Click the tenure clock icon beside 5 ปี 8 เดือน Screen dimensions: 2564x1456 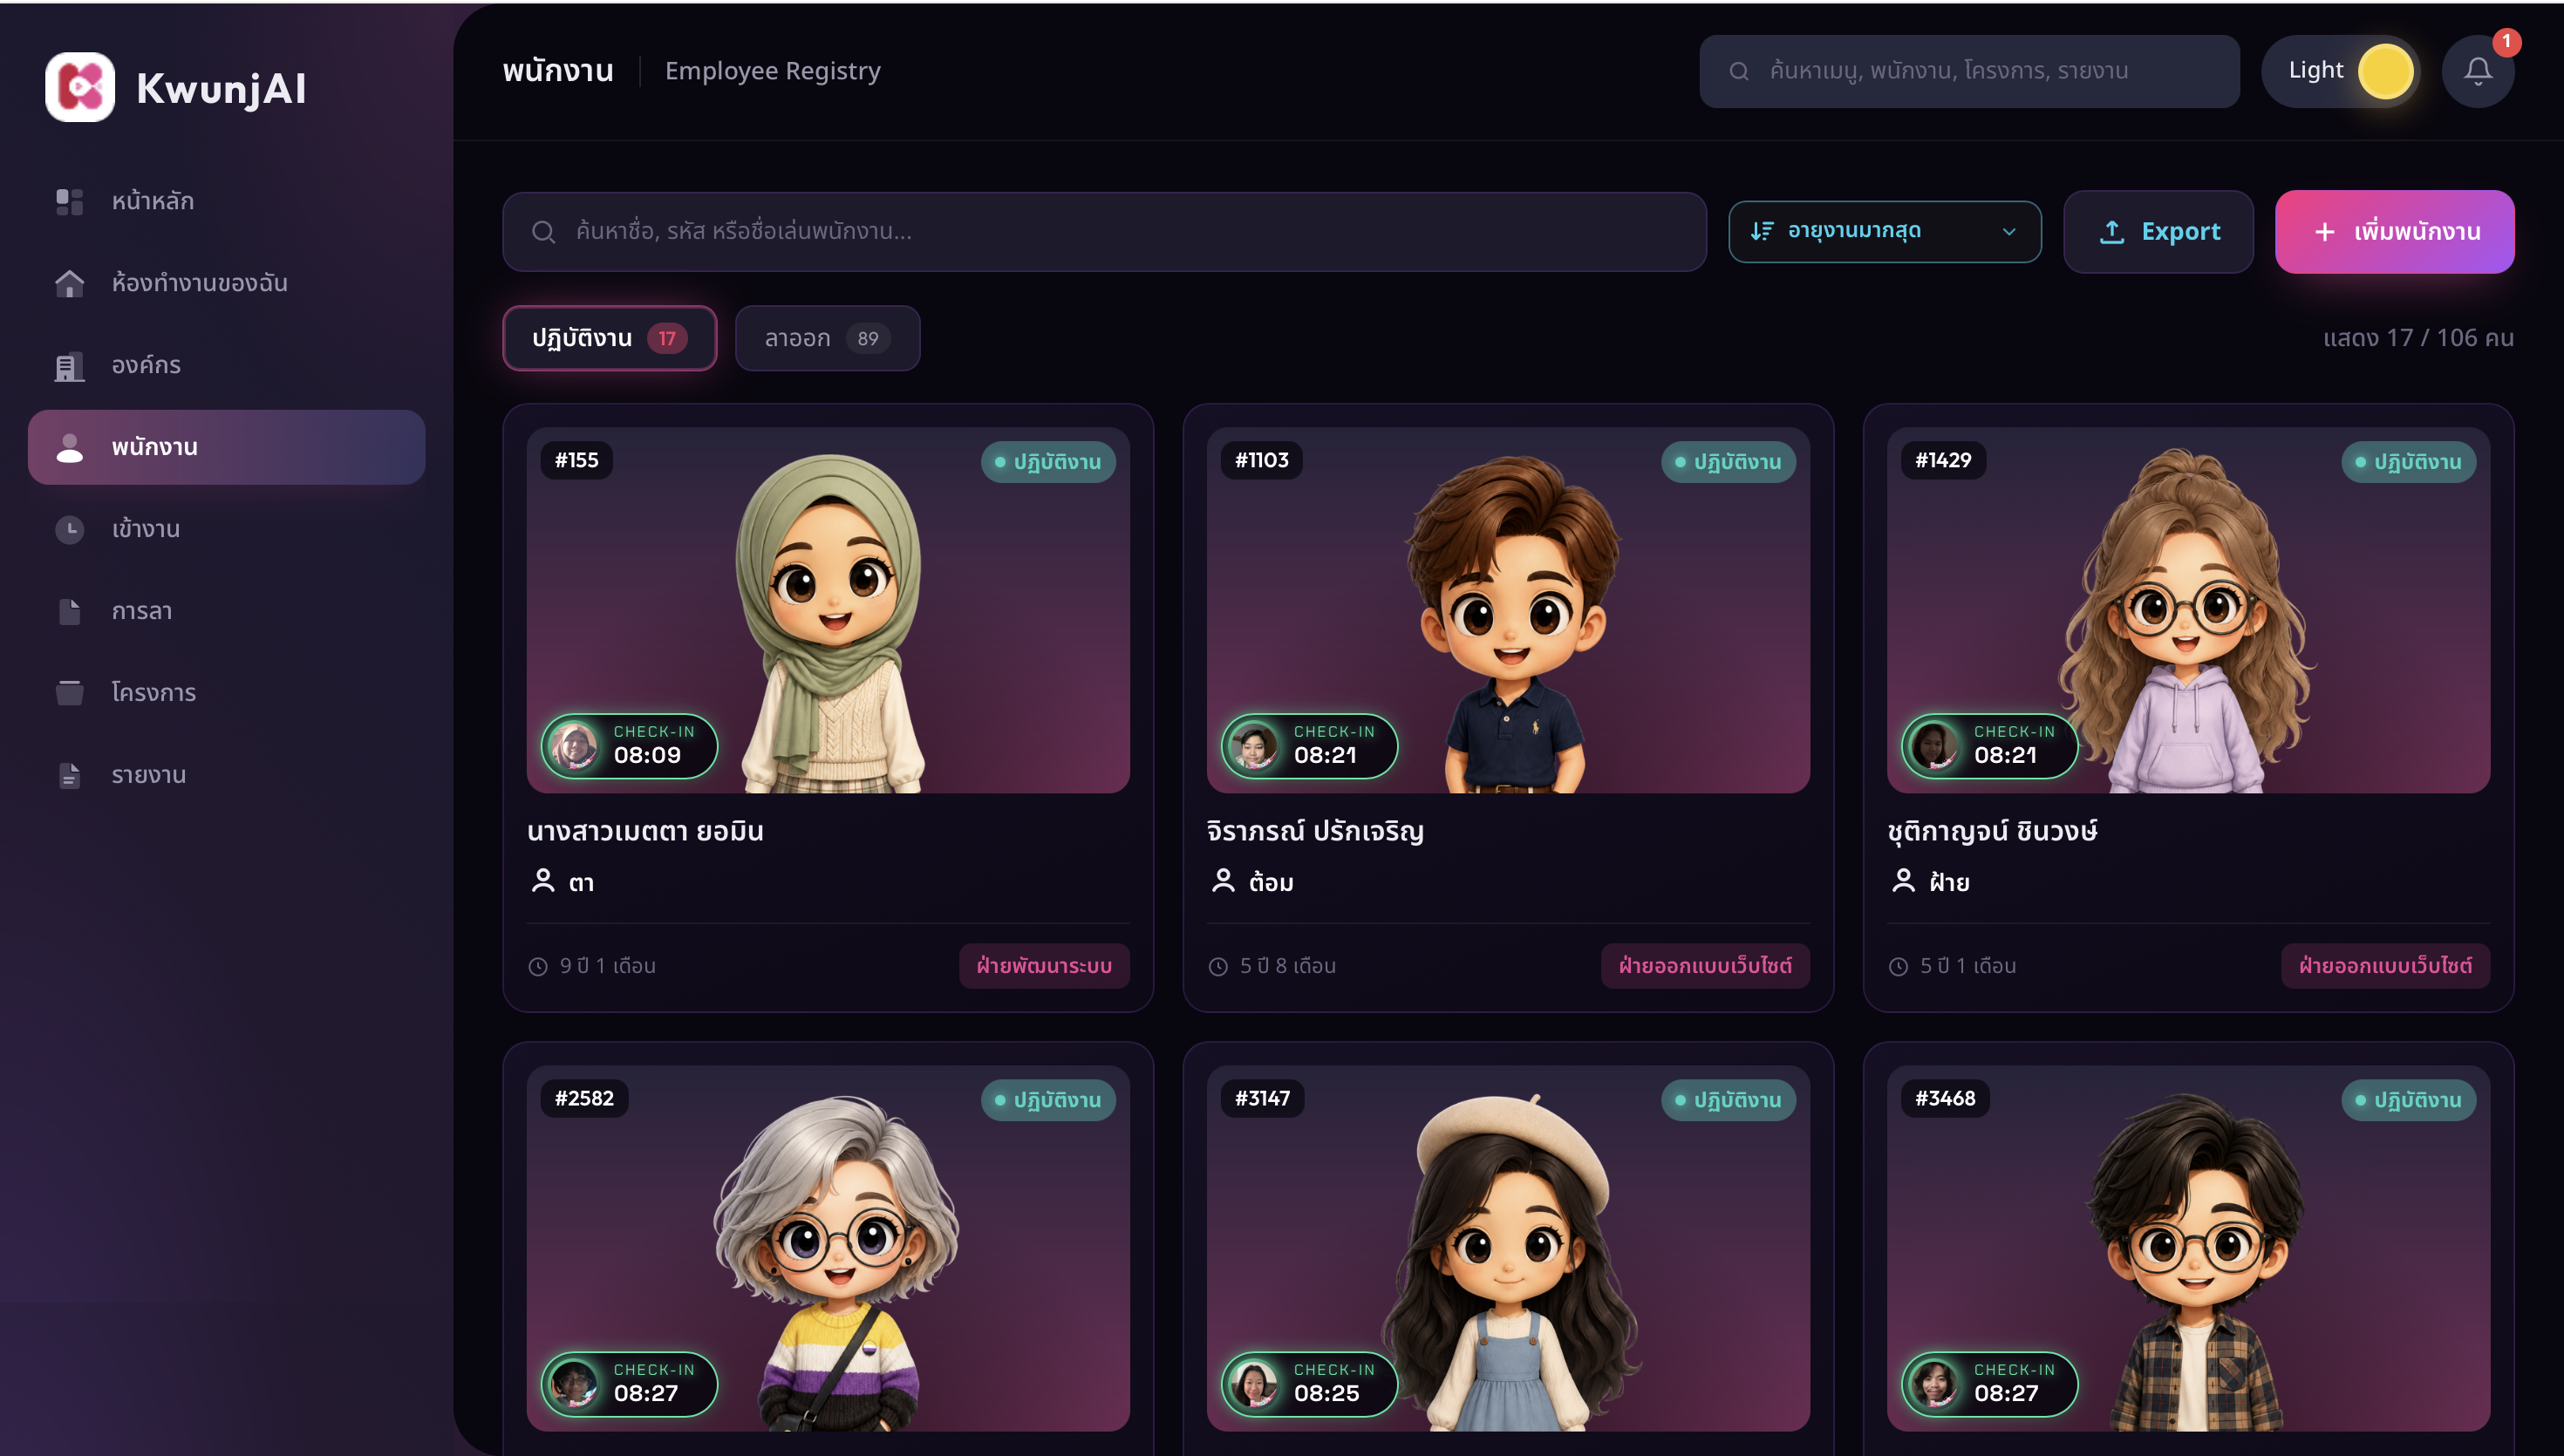pyautogui.click(x=1218, y=967)
